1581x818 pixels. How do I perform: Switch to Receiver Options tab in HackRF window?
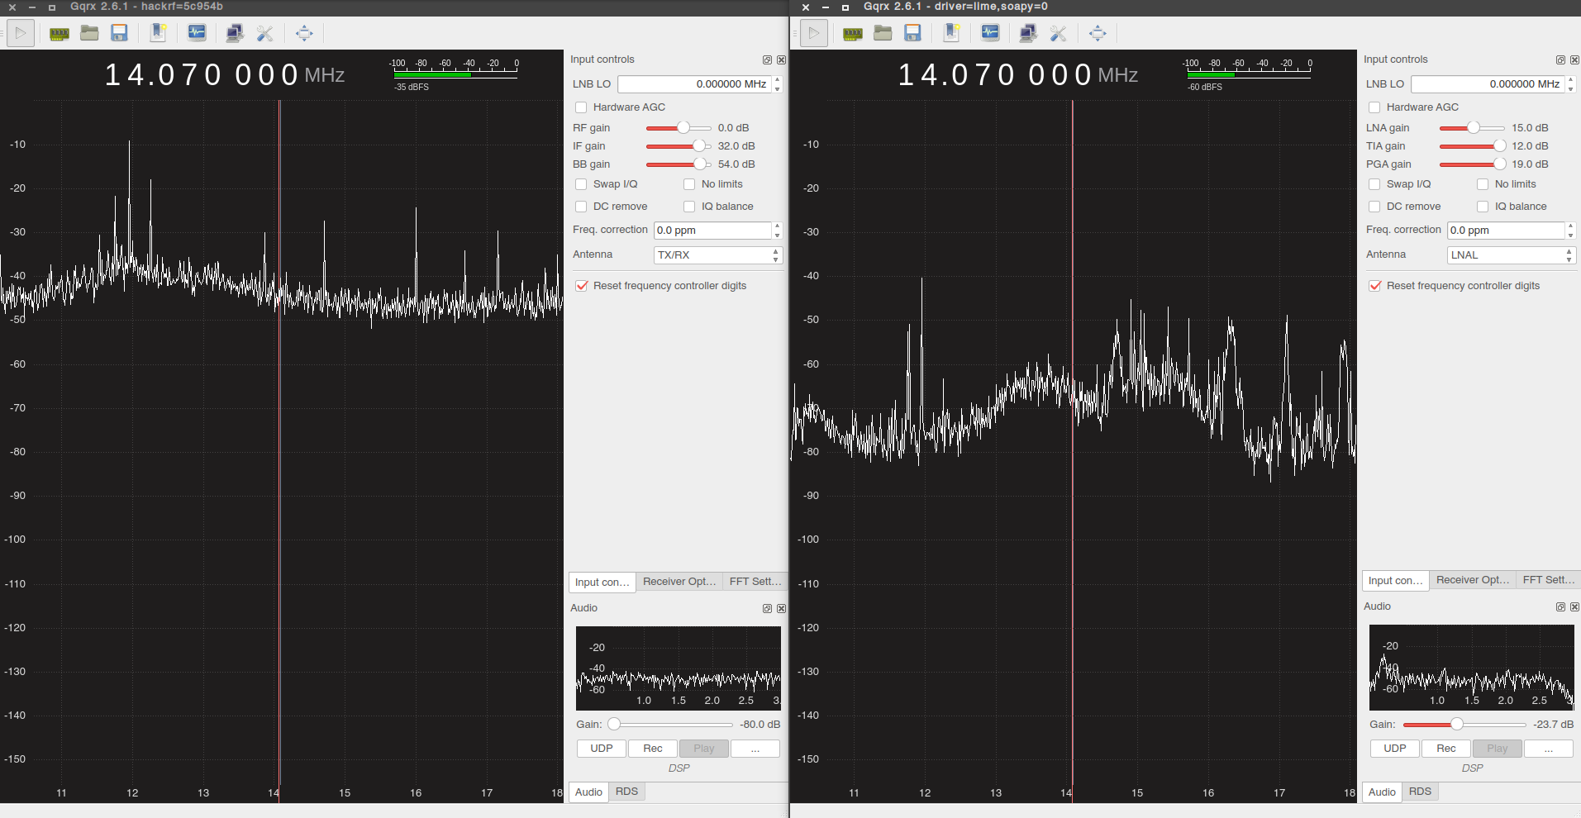click(679, 582)
